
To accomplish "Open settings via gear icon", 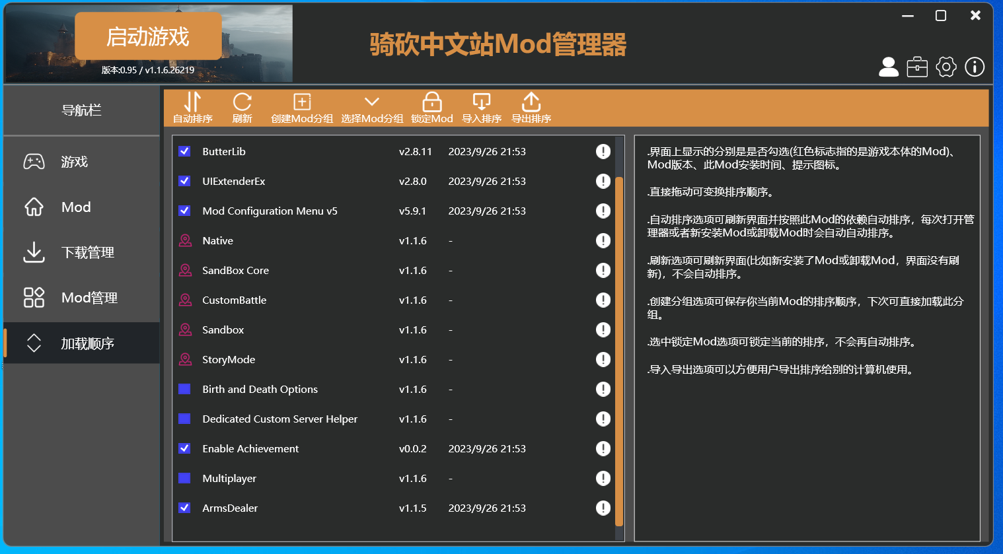I will pos(946,67).
